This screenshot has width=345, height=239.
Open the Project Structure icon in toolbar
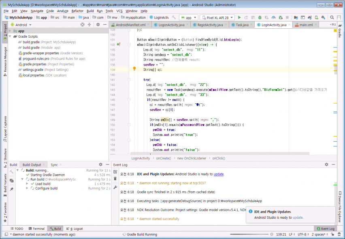tap(296, 17)
